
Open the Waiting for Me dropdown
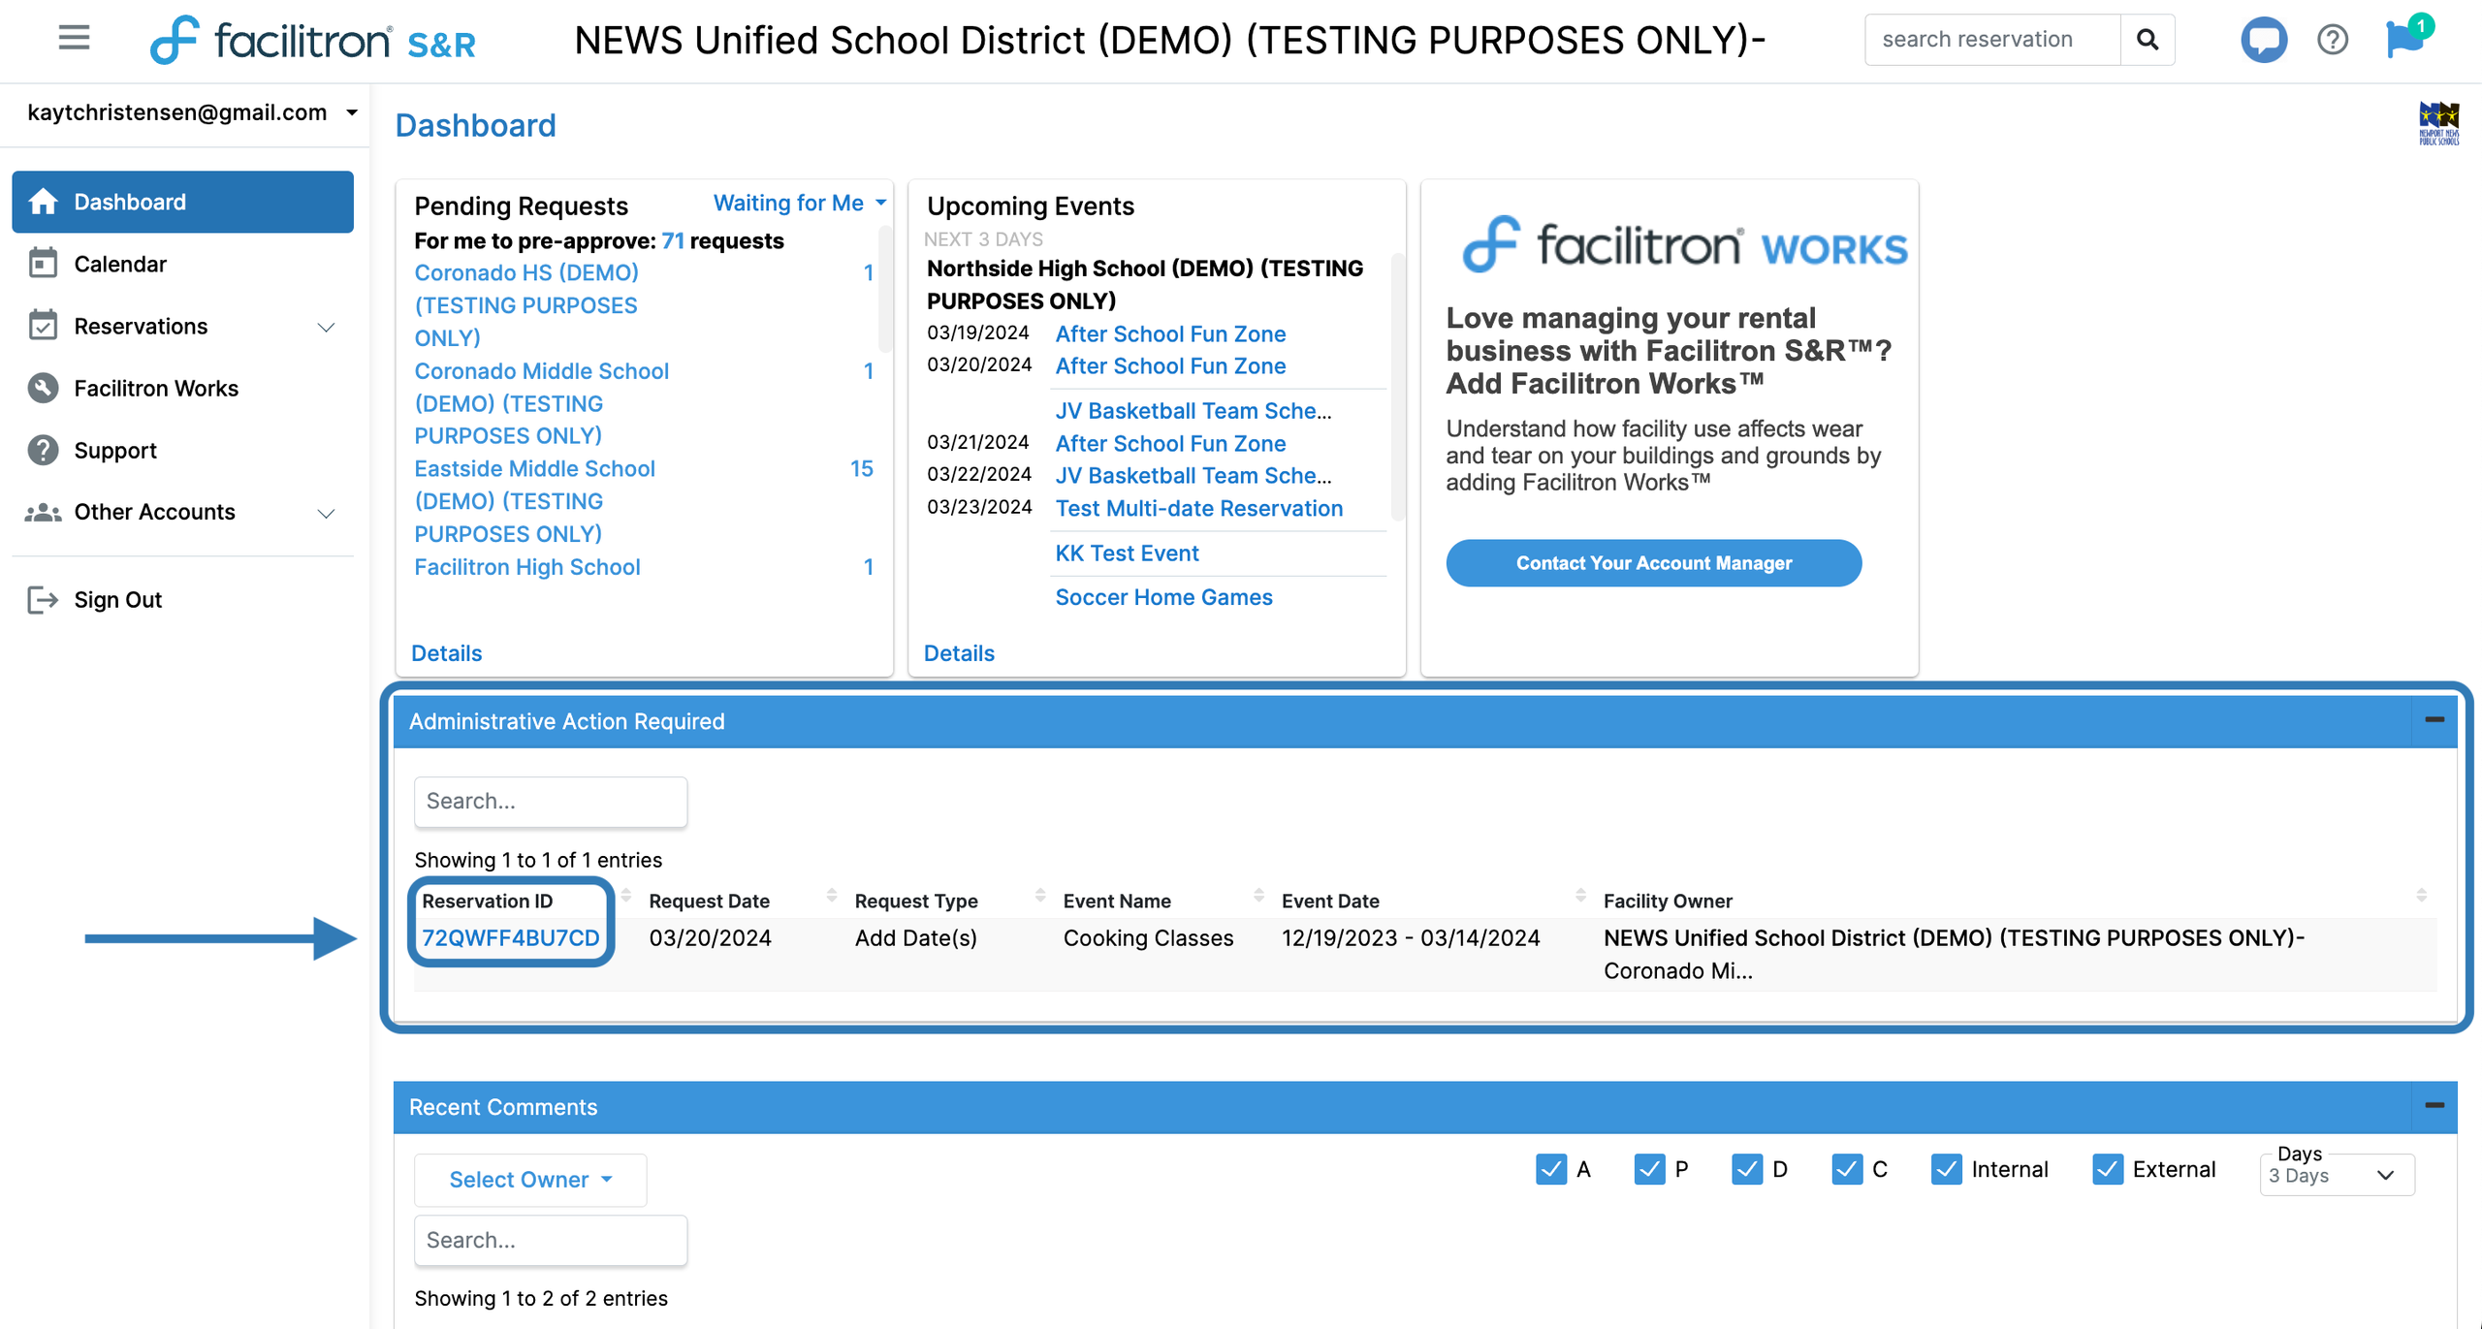[x=799, y=204]
